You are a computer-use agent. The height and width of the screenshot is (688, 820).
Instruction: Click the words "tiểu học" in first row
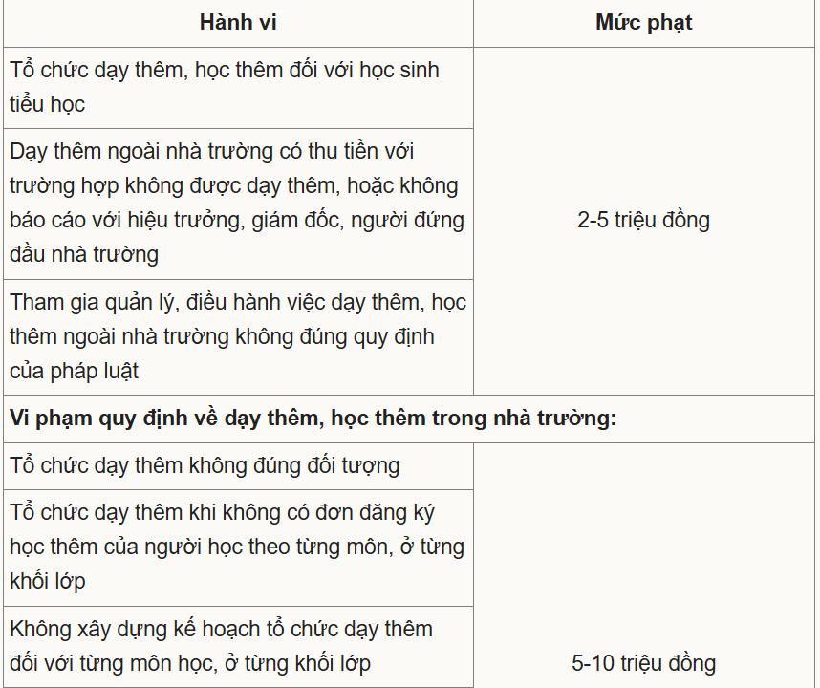(48, 104)
